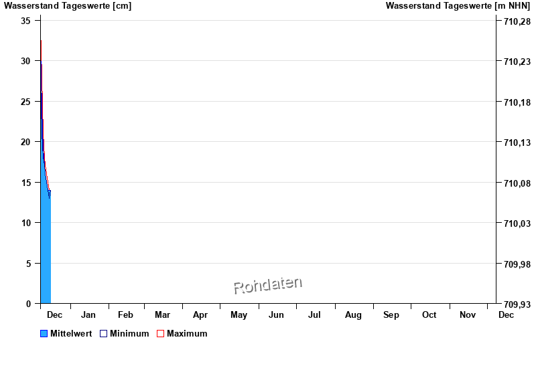Click the Feb month label
This screenshot has height=368, width=536.
[x=125, y=315]
